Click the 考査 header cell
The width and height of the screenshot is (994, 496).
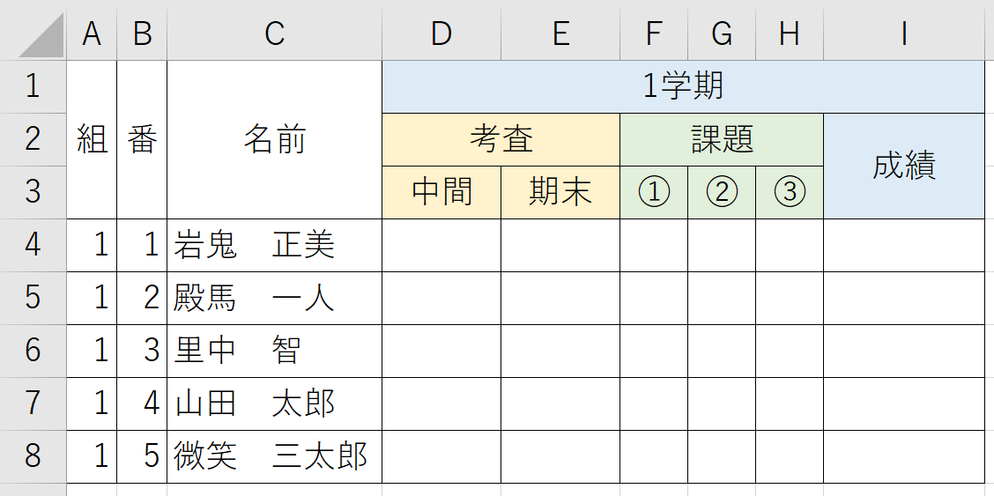click(501, 139)
